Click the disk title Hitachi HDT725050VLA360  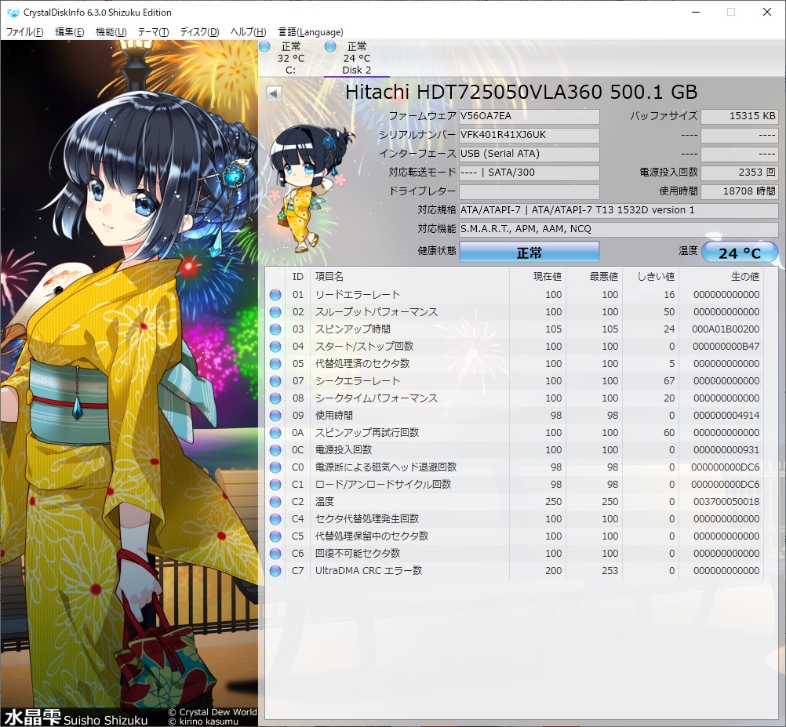point(522,93)
